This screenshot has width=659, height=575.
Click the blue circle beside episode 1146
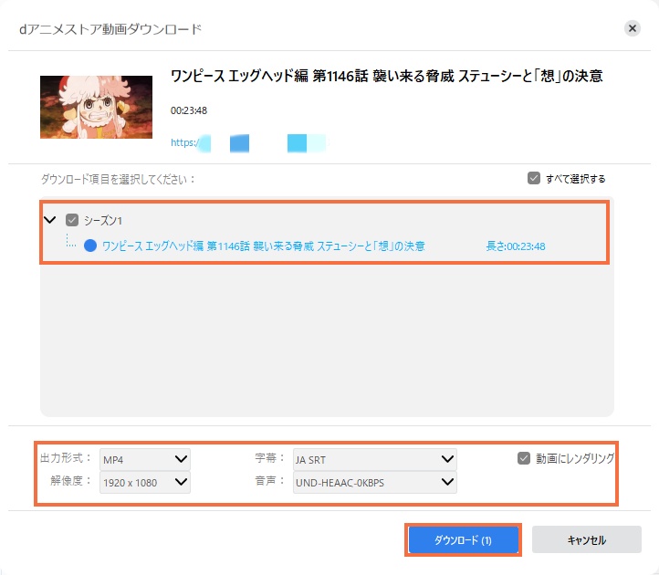(90, 246)
